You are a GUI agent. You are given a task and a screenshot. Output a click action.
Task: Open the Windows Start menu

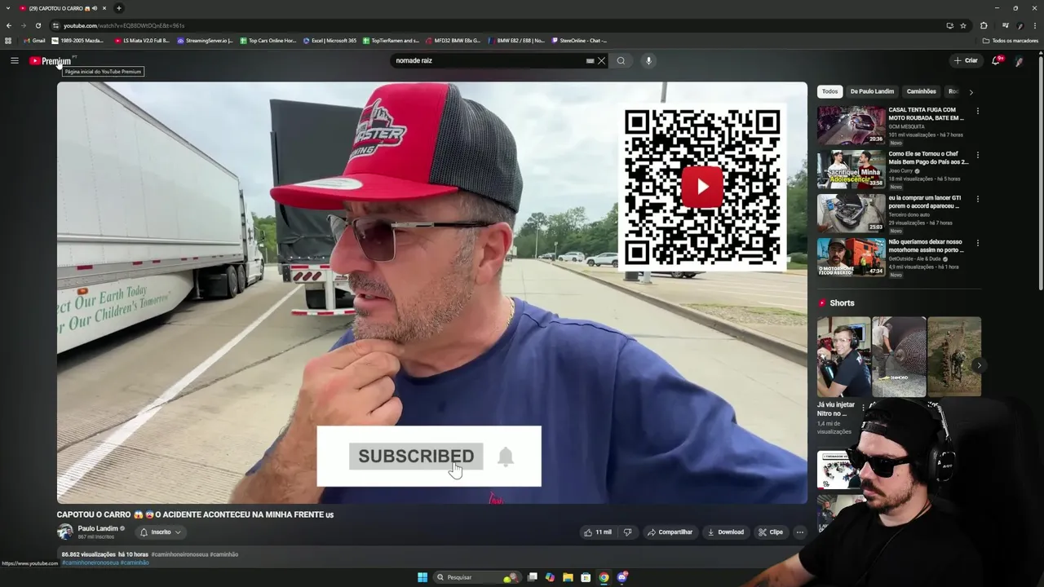[x=422, y=577]
